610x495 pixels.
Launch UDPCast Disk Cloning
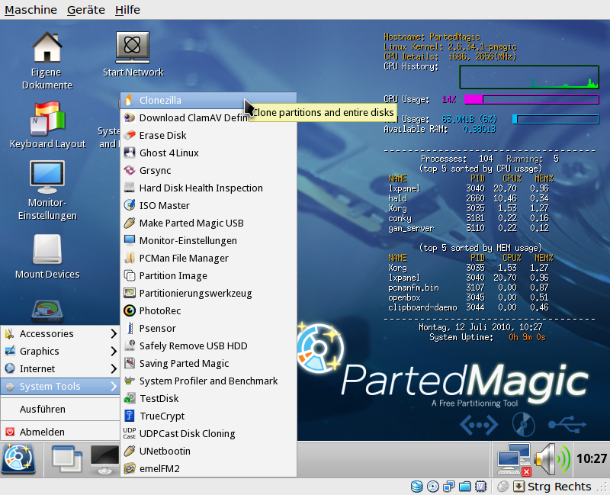tap(187, 433)
